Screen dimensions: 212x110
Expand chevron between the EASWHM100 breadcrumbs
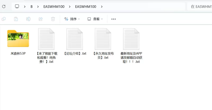click(x=70, y=7)
